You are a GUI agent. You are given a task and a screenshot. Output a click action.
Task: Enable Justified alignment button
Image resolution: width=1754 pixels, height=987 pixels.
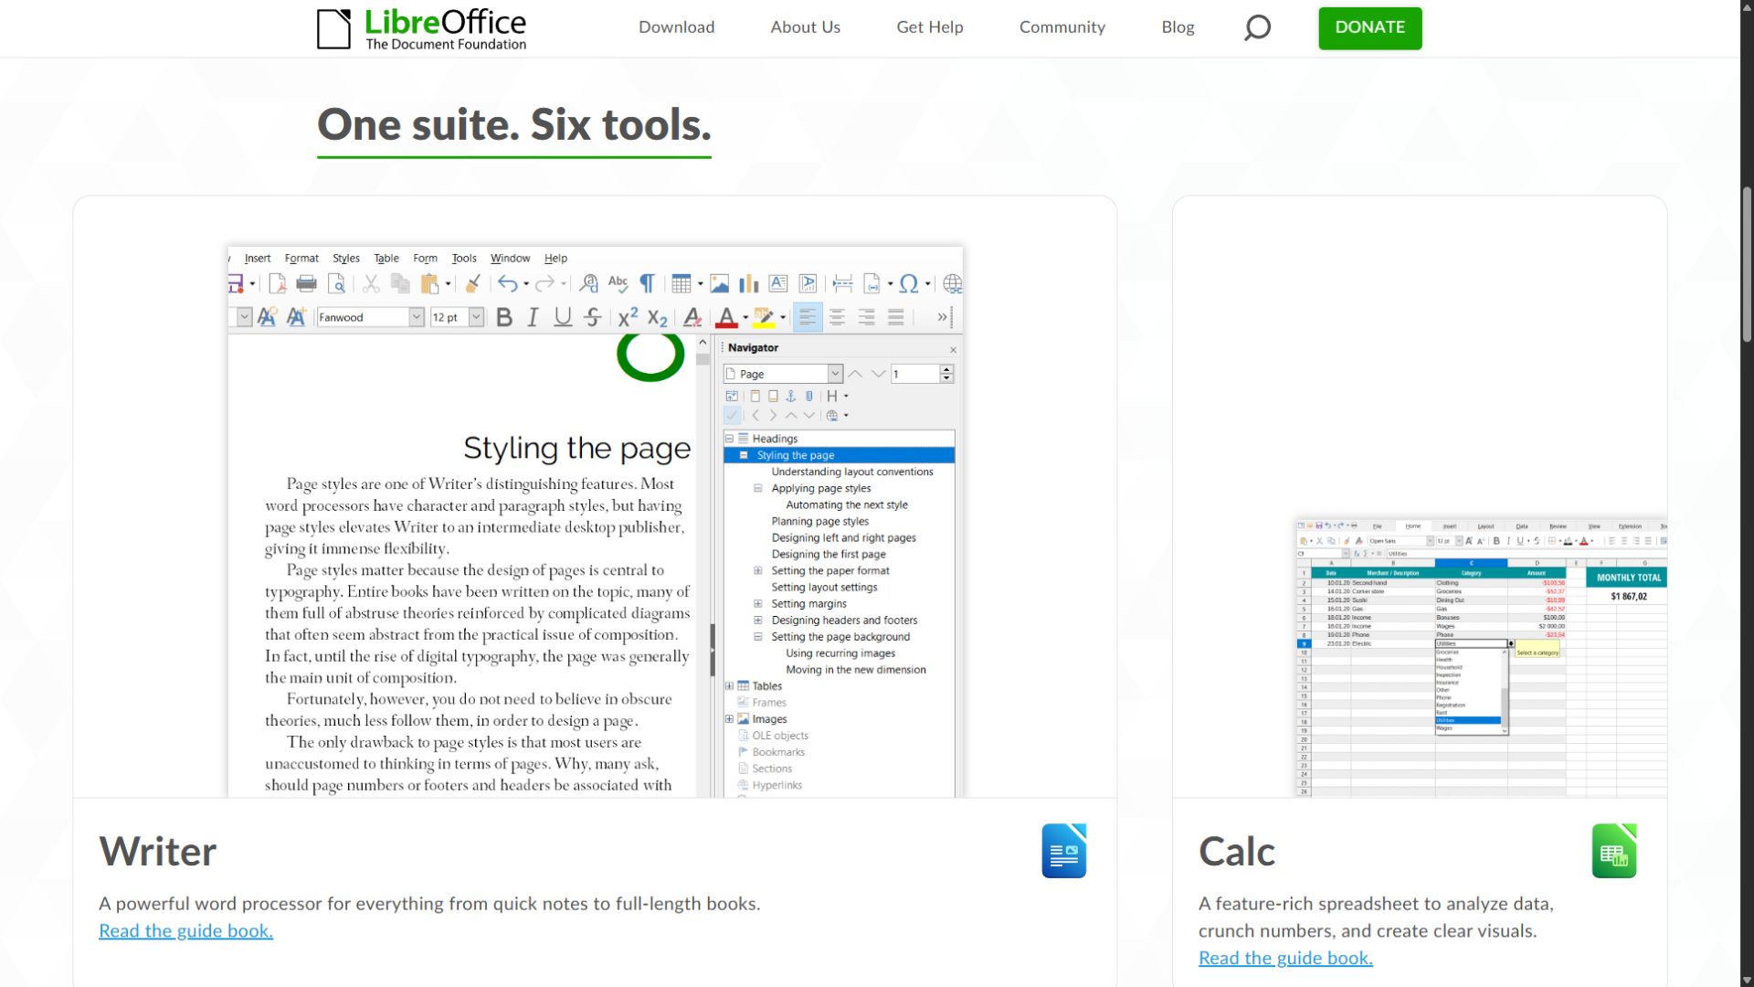click(895, 317)
